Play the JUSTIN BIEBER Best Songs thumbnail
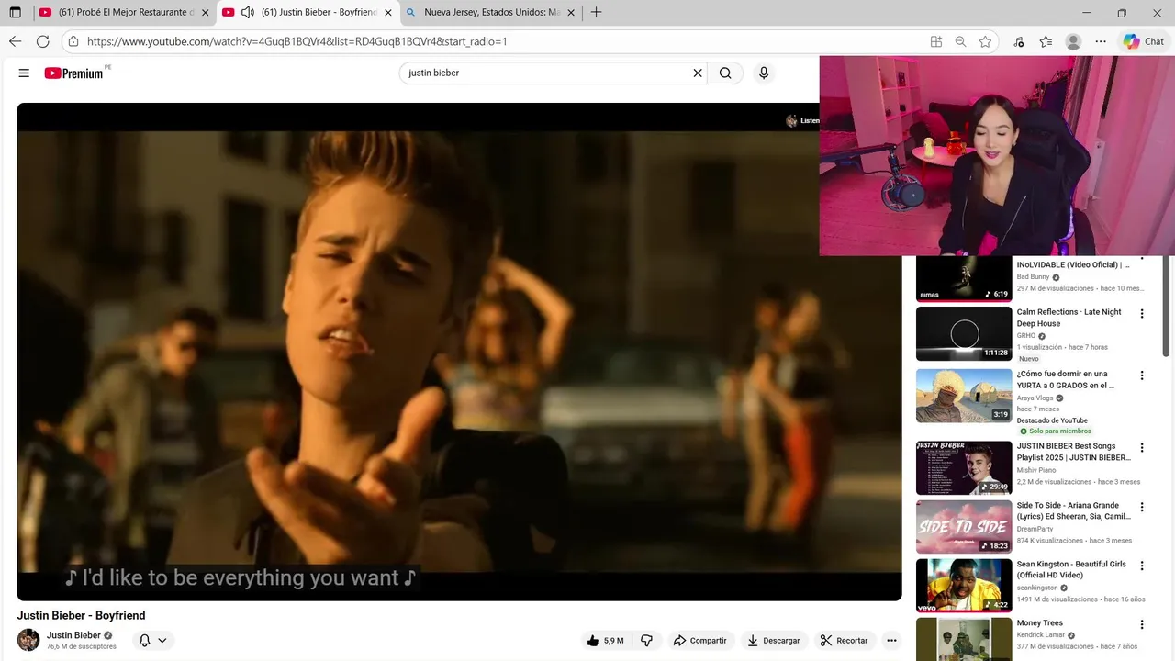 point(964,468)
